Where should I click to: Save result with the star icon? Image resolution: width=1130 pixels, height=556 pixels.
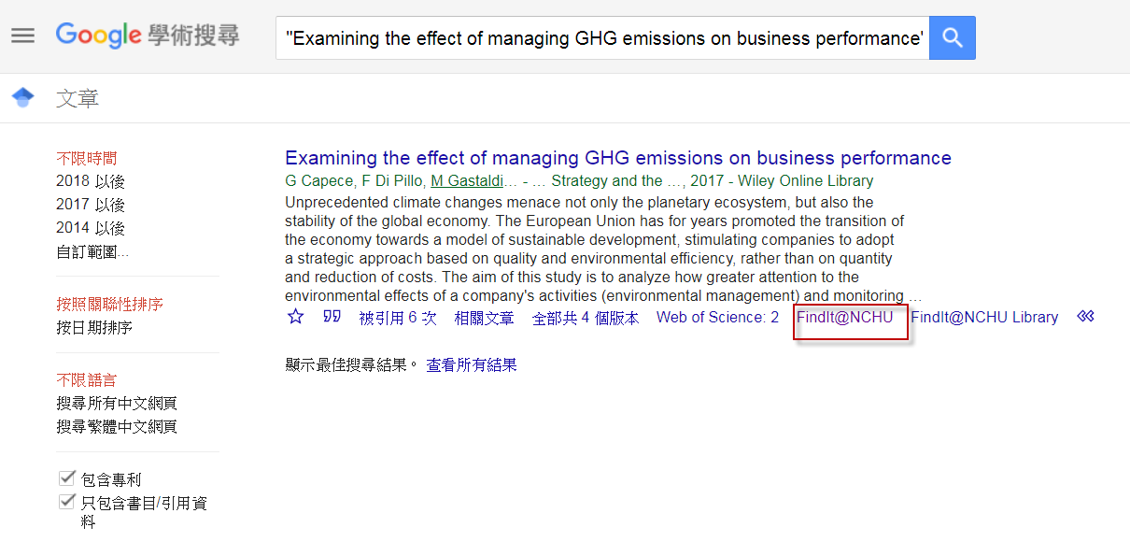[x=296, y=317]
